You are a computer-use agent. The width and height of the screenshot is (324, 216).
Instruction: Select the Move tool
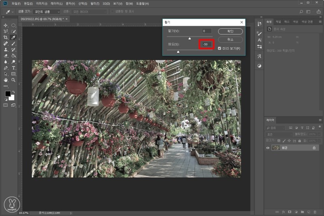6,25
